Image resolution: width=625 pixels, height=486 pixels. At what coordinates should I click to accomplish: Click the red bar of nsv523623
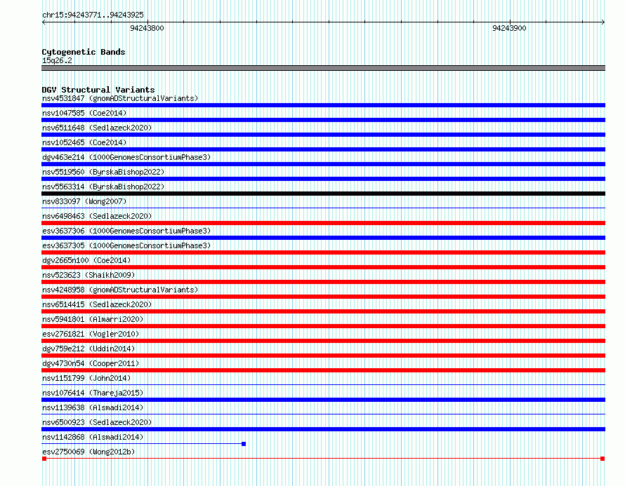323,282
